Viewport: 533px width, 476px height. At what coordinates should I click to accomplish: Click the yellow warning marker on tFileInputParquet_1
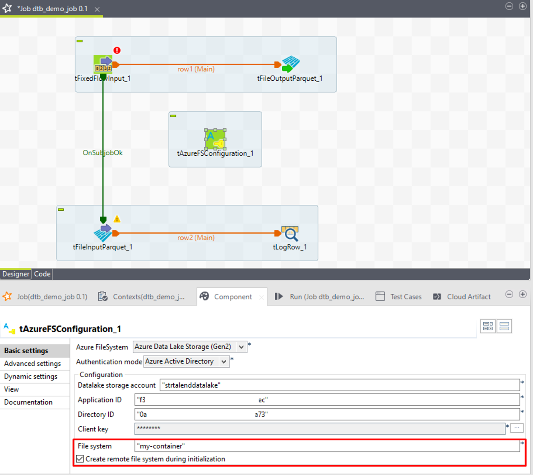[x=117, y=219]
